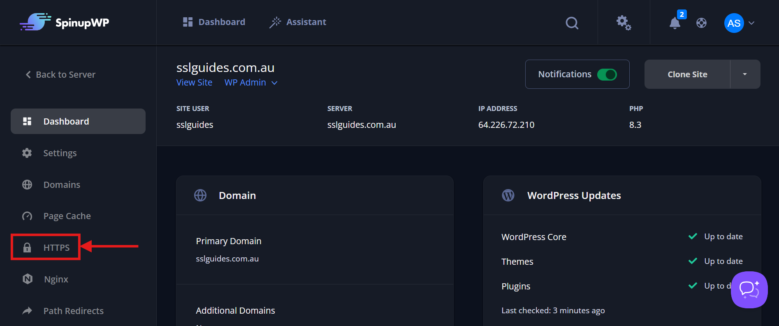Click the SpinupWP logo
This screenshot has width=779, height=326.
pos(64,22)
